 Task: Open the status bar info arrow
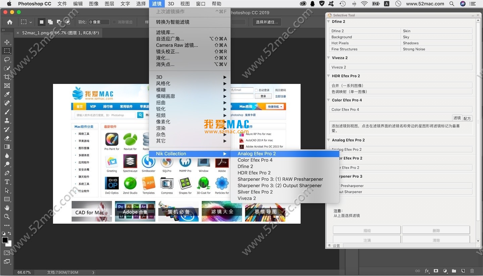[x=93, y=272]
